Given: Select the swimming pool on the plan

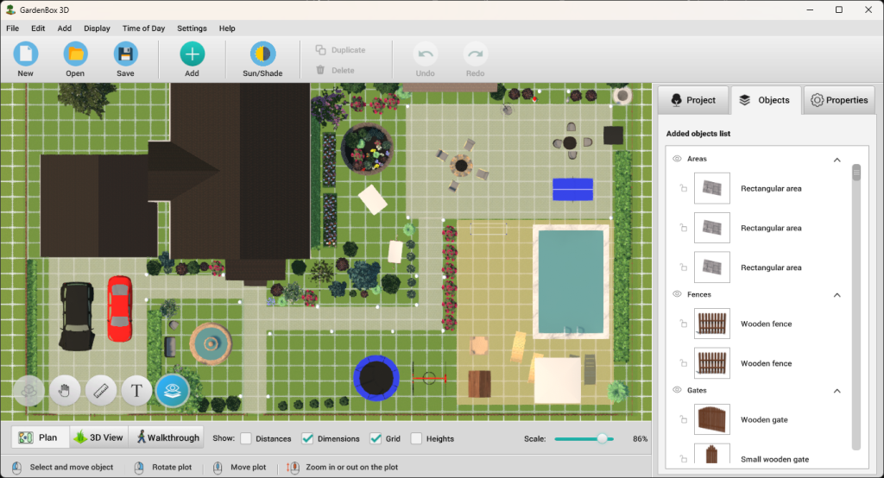Looking at the screenshot, I should [571, 282].
